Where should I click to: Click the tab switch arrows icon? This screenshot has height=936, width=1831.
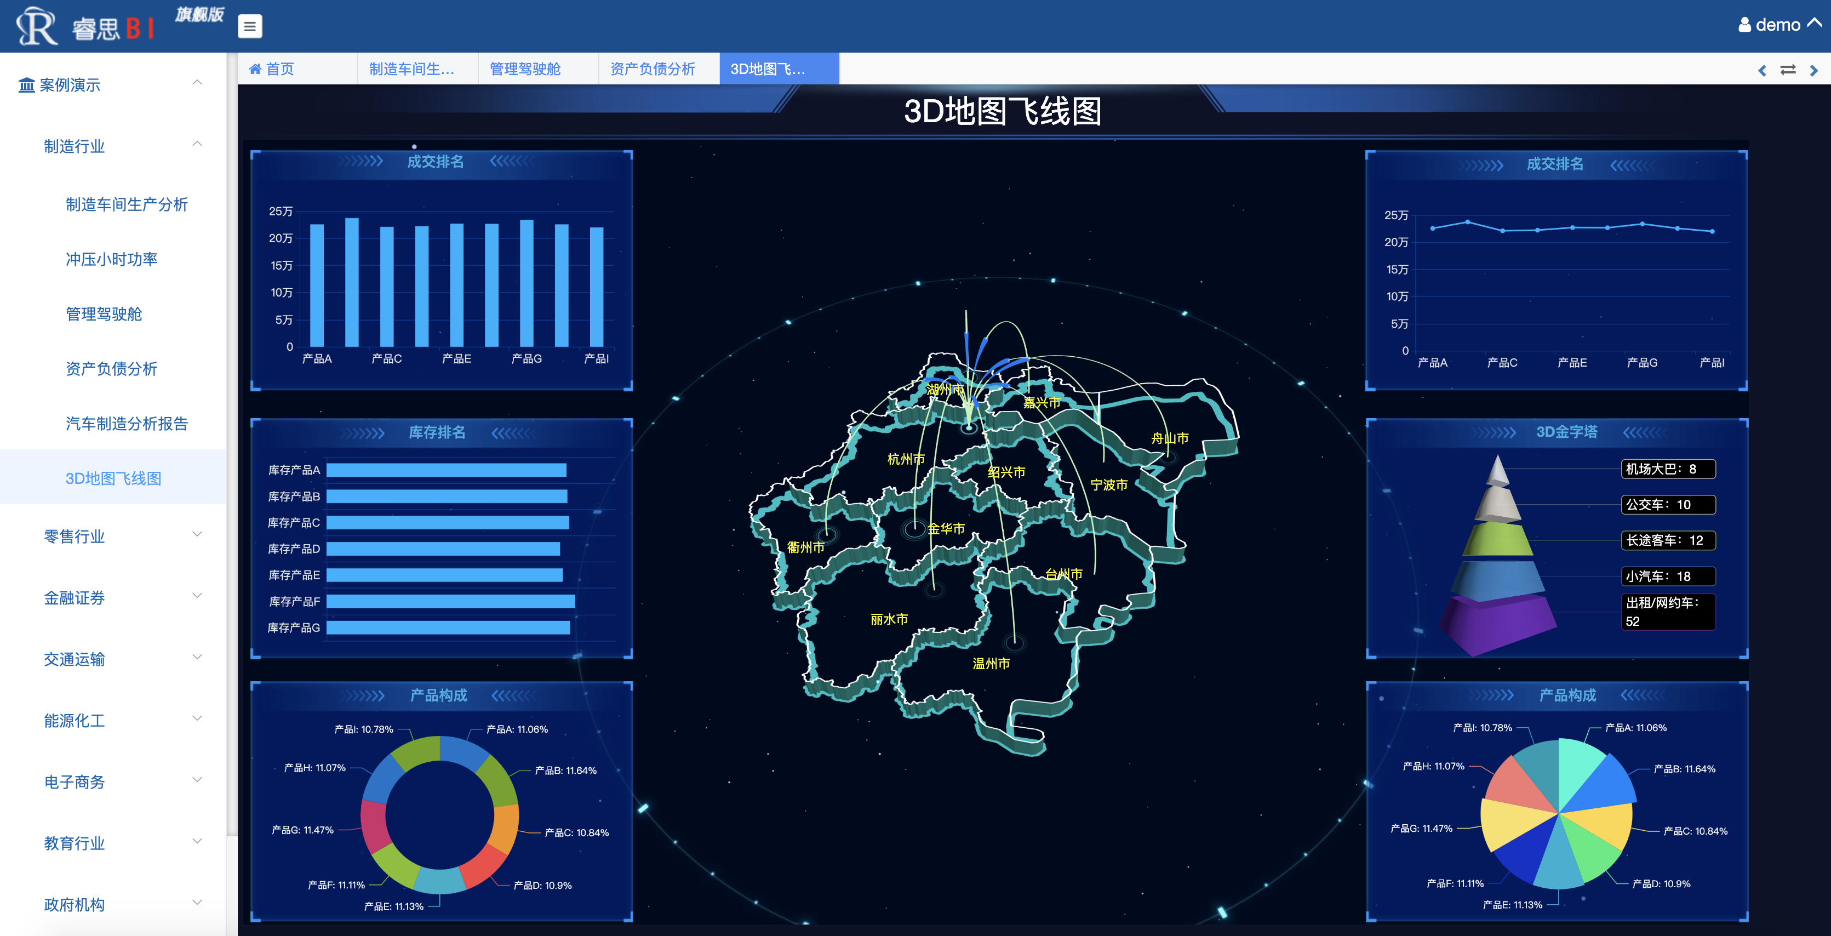point(1788,70)
